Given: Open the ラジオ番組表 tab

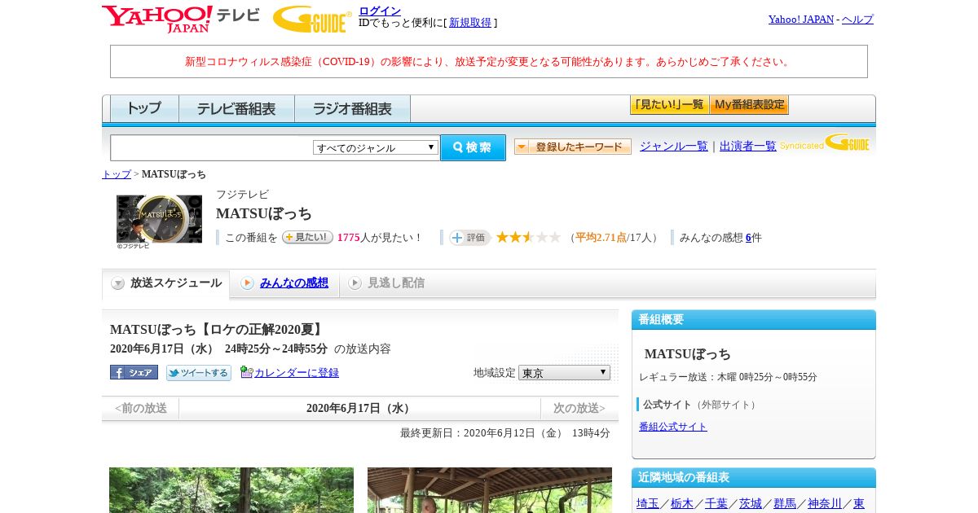Looking at the screenshot, I should point(352,108).
